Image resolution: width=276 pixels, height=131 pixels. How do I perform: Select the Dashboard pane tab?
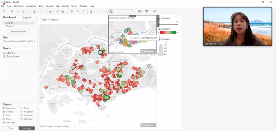[10, 17]
